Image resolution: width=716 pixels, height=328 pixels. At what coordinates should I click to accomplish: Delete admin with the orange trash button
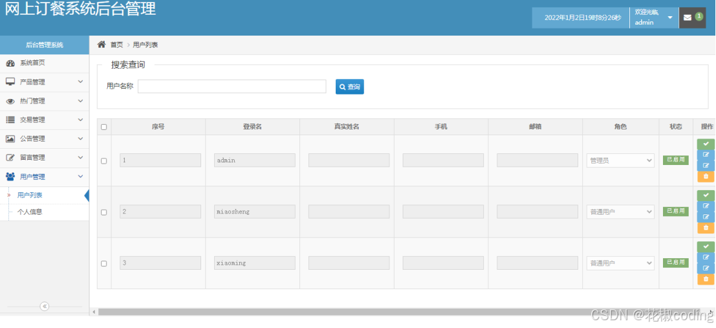pyautogui.click(x=706, y=177)
